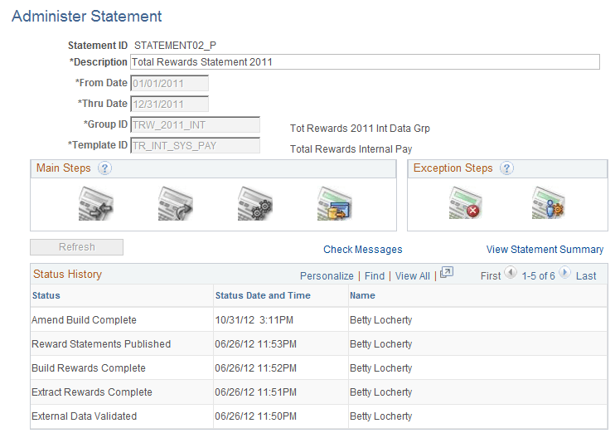The width and height of the screenshot is (615, 433).
Task: Click the Exception Steps icon with red X
Action: (x=466, y=203)
